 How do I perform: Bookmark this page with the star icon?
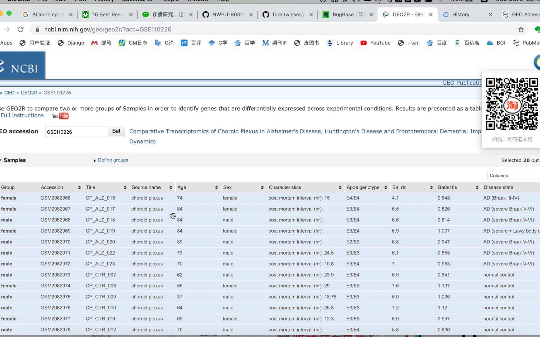[521, 29]
